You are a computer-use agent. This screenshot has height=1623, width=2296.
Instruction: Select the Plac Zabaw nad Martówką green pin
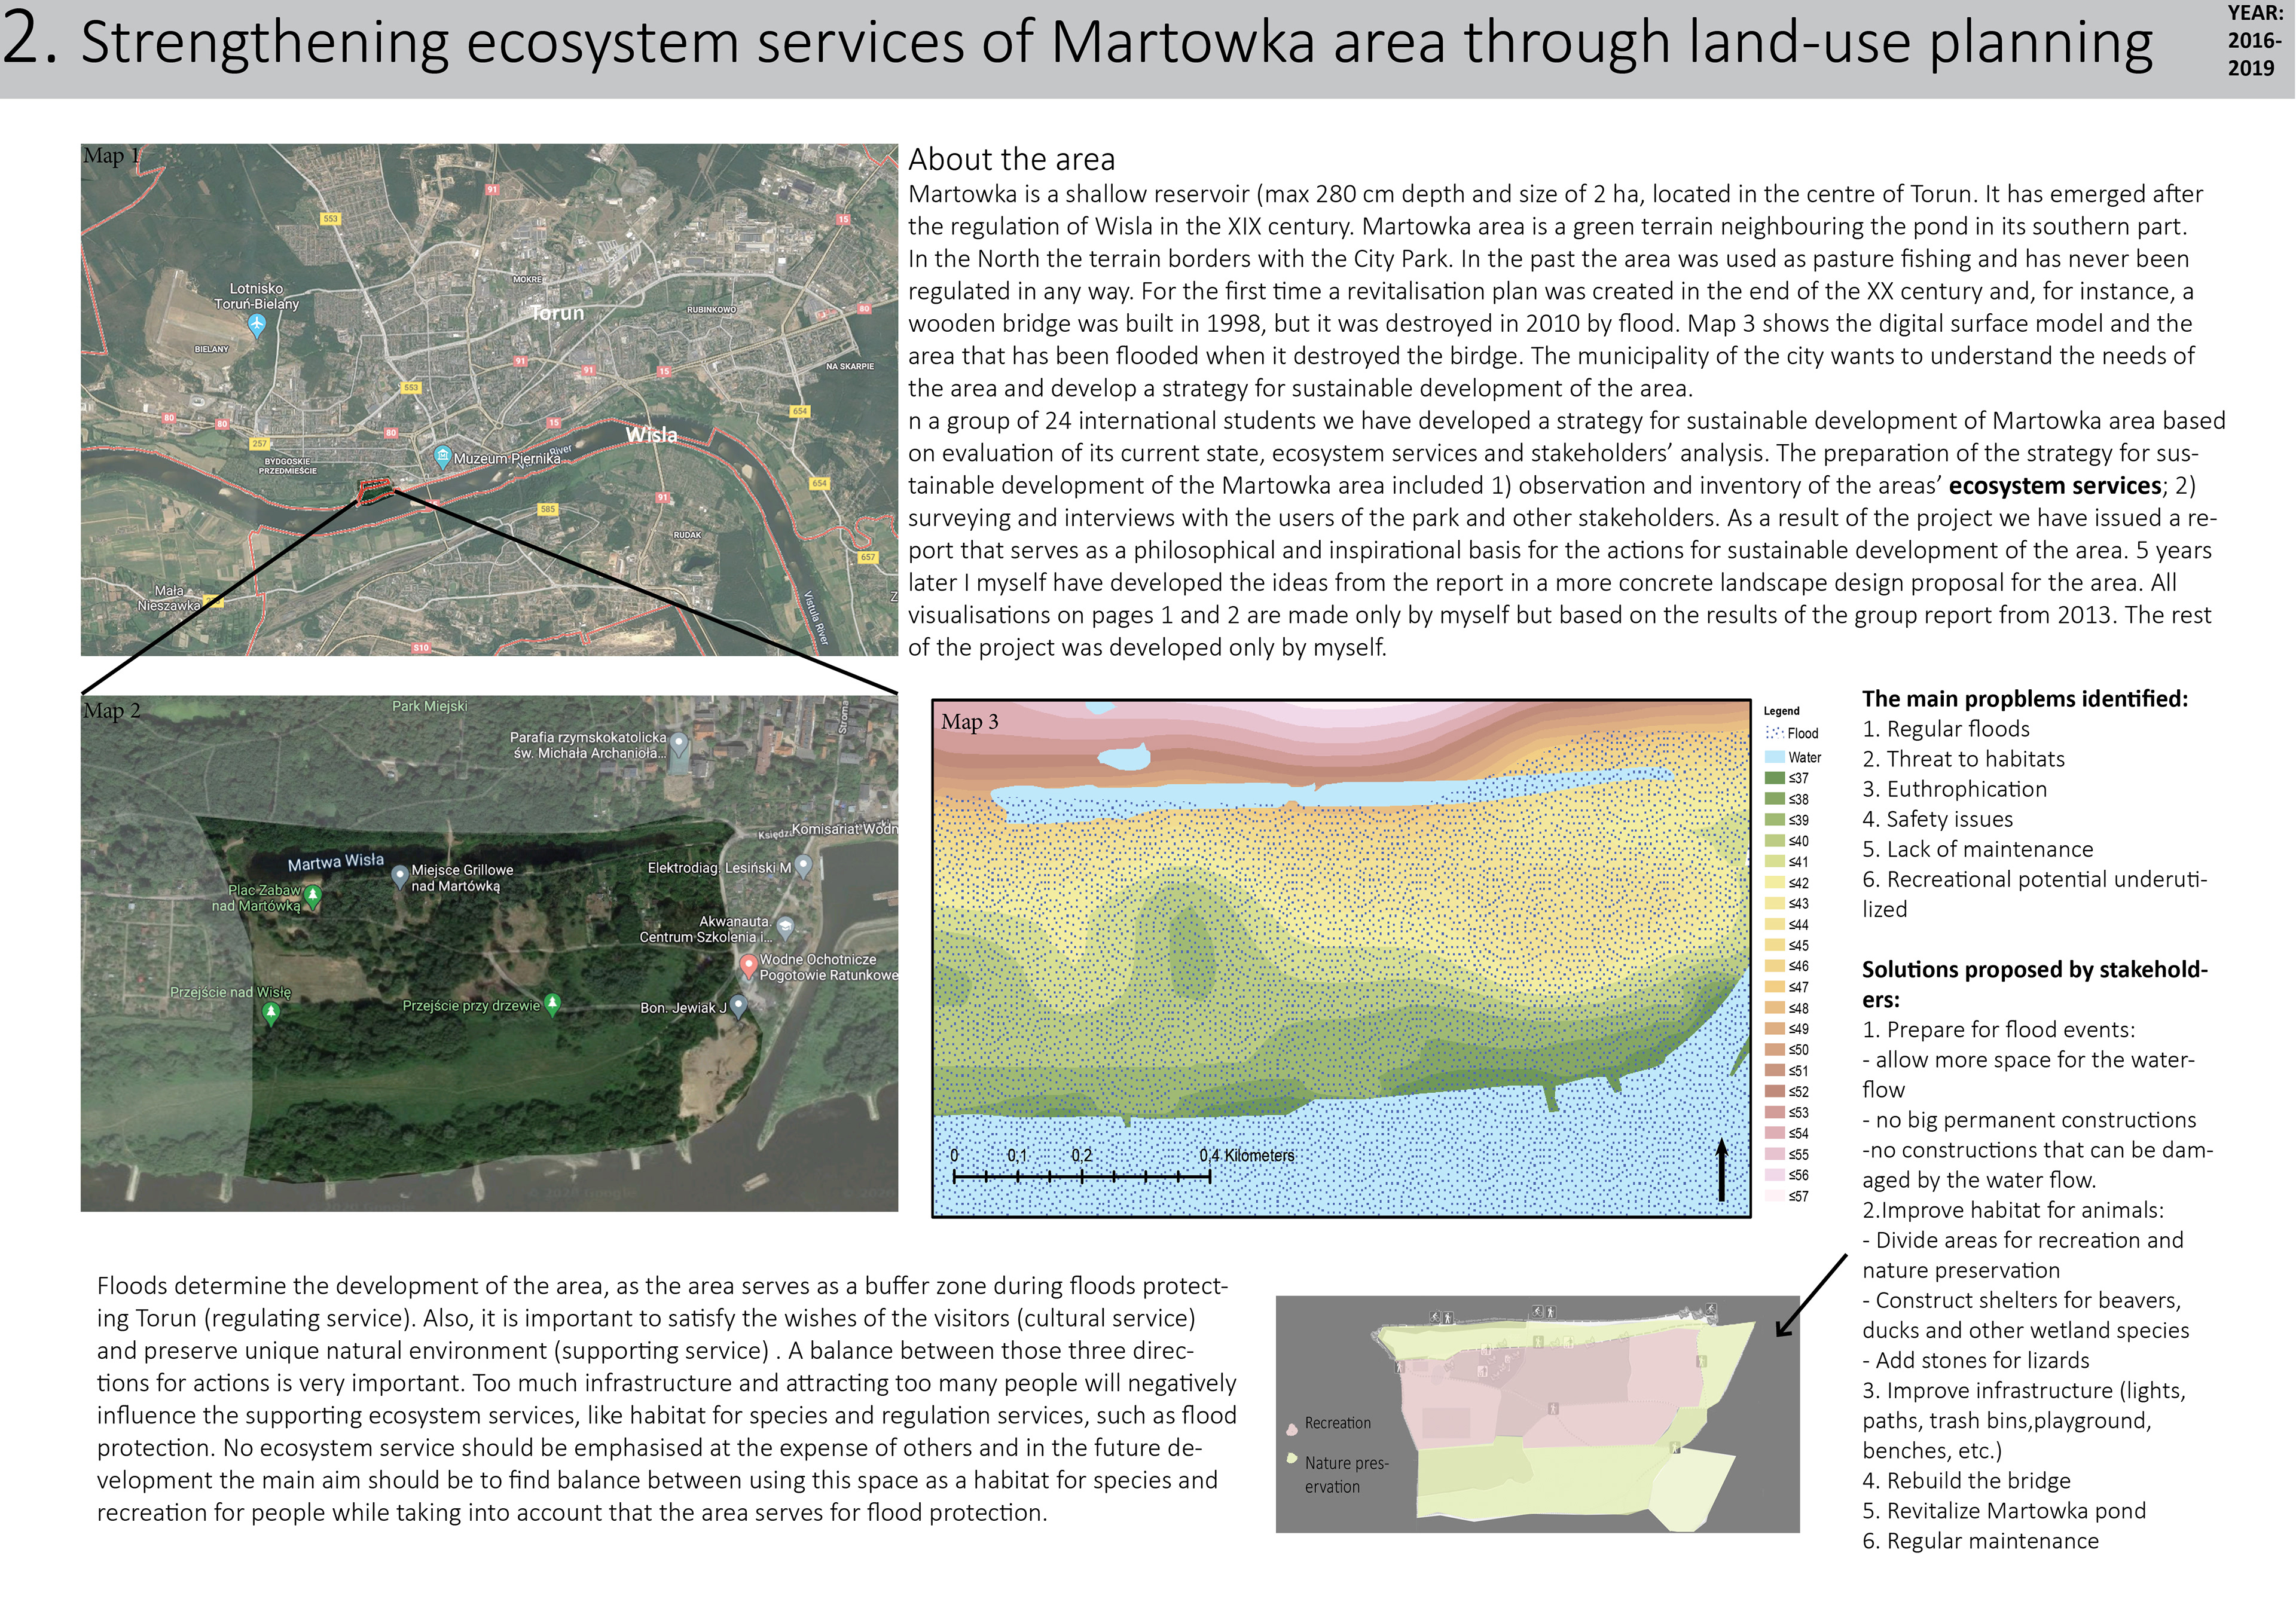[313, 894]
